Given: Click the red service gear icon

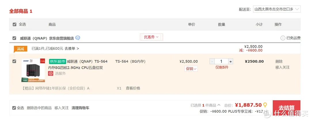Looking at the screenshot, I should tap(51, 74).
